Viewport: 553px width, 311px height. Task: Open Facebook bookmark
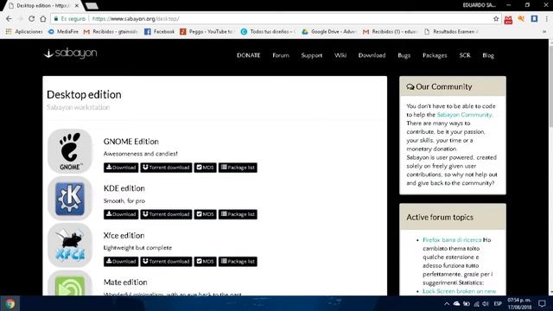pyautogui.click(x=159, y=31)
